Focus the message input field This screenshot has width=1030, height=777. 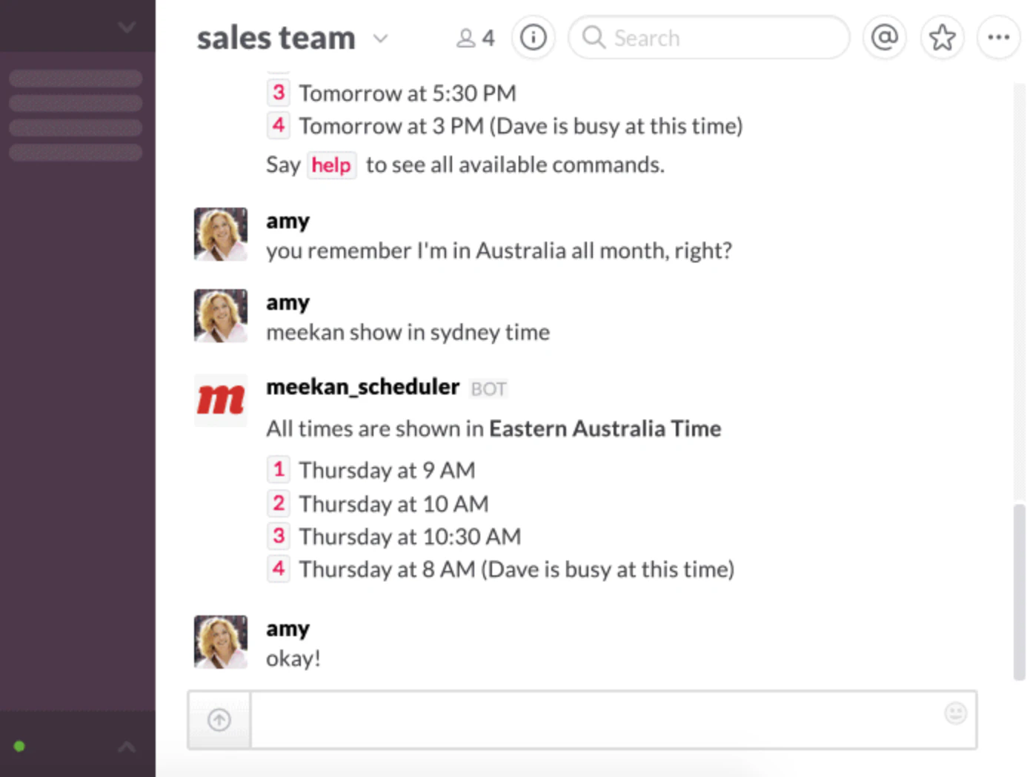click(593, 720)
